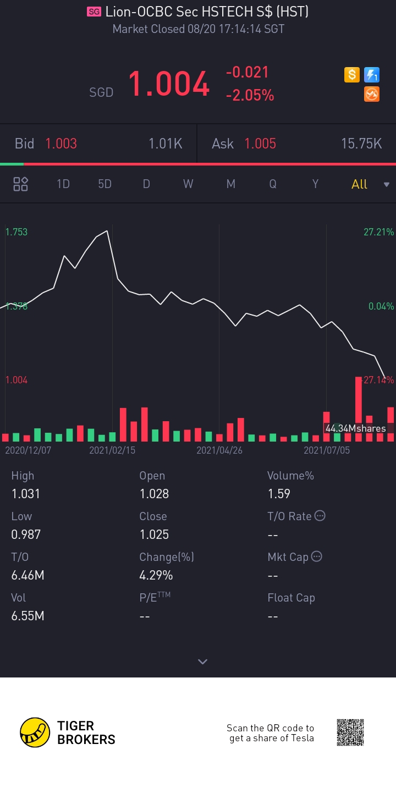Tap the price line peak on chart

(107, 231)
